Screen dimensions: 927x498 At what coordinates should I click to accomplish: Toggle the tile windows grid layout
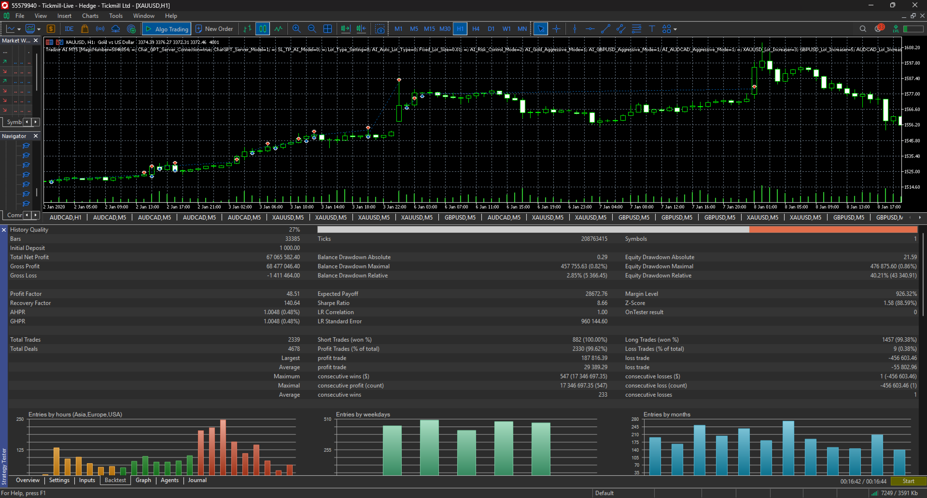click(327, 29)
